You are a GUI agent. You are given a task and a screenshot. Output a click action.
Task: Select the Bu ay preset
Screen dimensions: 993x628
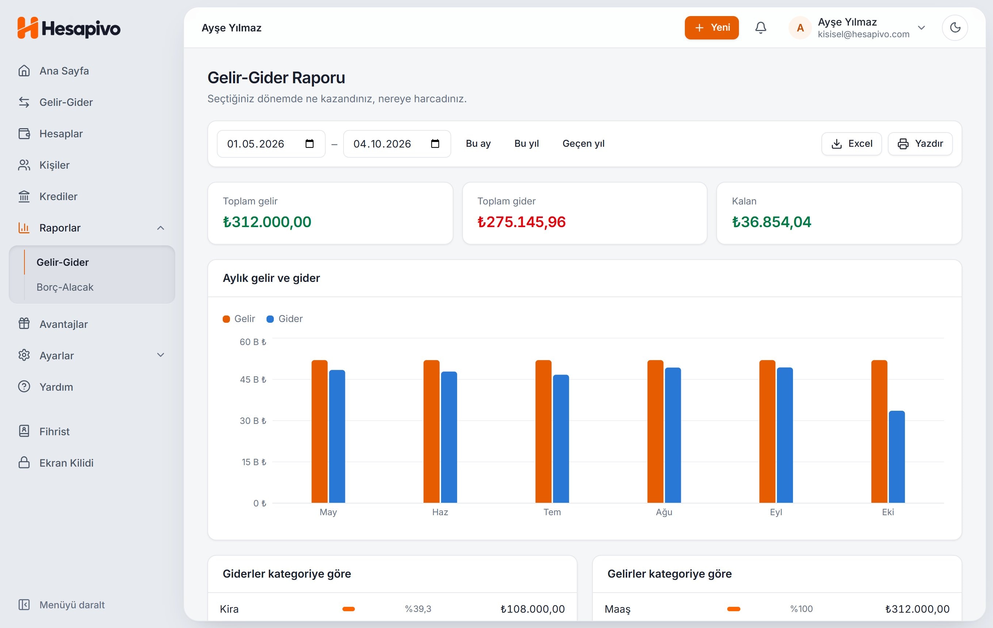tap(478, 143)
